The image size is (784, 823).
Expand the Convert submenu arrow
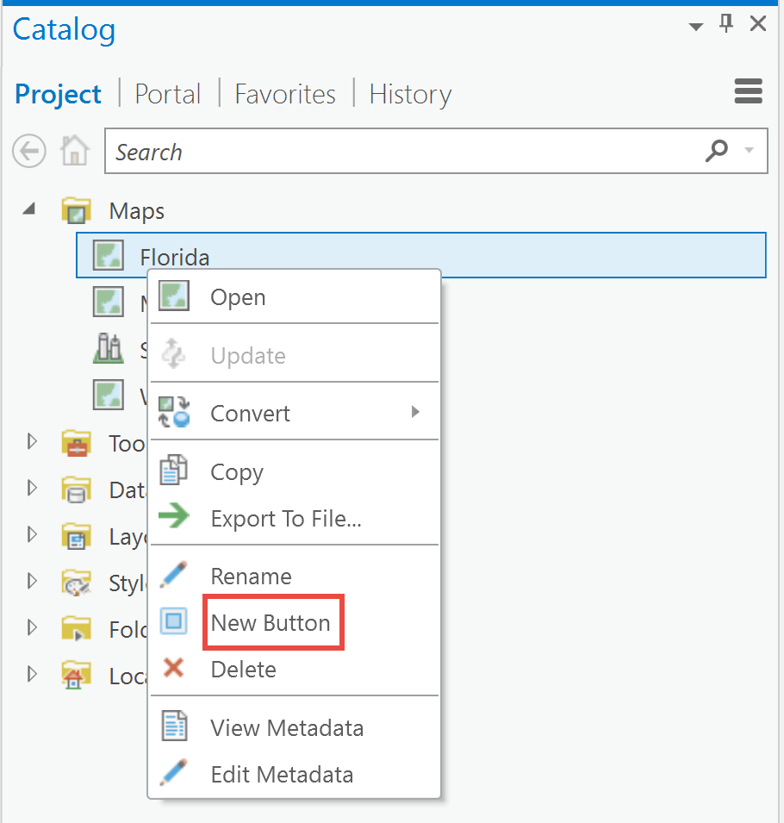[415, 412]
